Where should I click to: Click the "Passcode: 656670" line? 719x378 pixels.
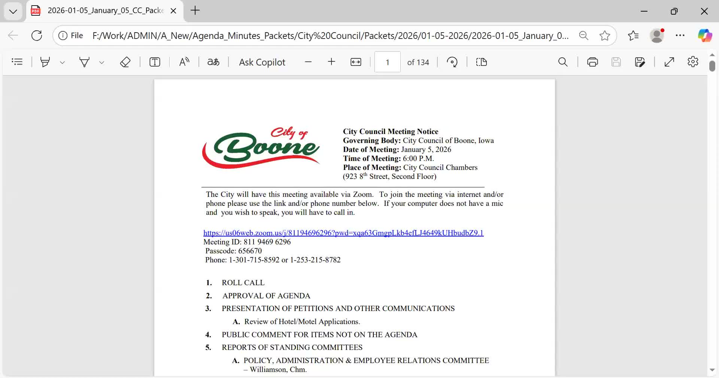point(234,251)
